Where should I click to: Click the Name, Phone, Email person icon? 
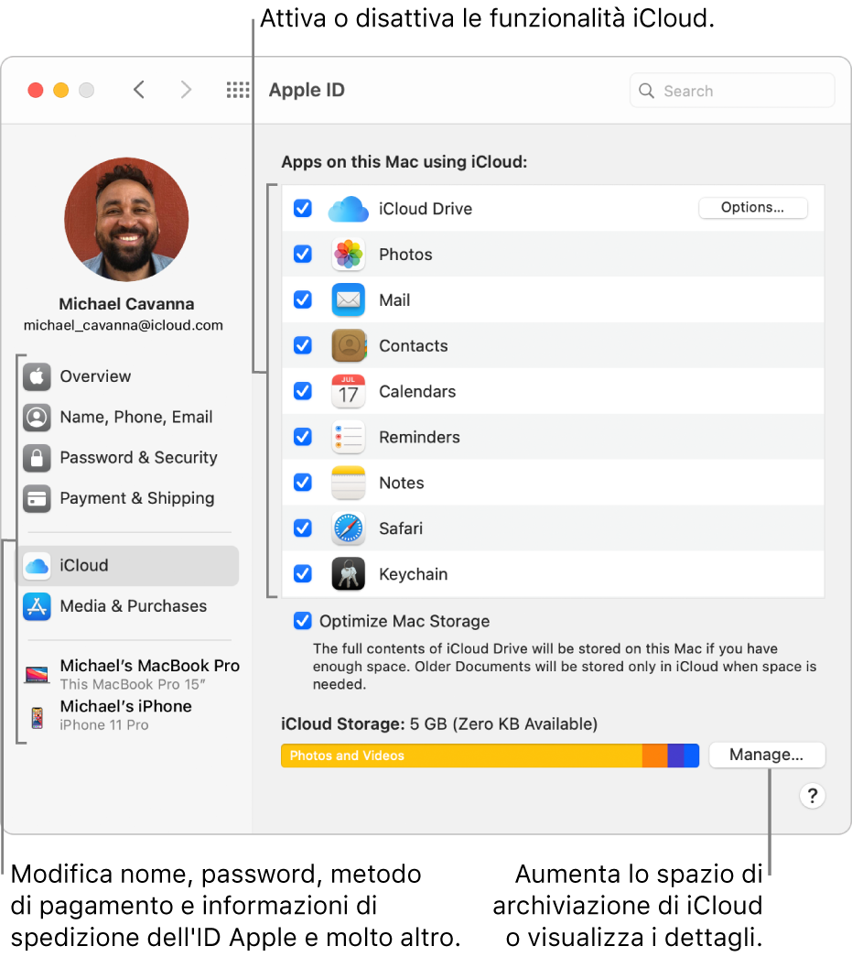pos(38,418)
